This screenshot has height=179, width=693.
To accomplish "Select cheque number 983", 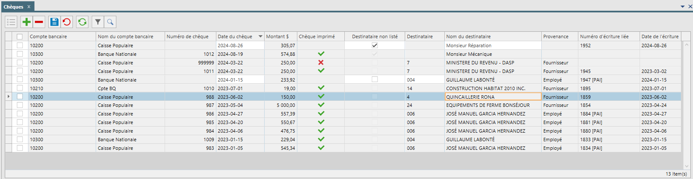I will click(x=210, y=148).
